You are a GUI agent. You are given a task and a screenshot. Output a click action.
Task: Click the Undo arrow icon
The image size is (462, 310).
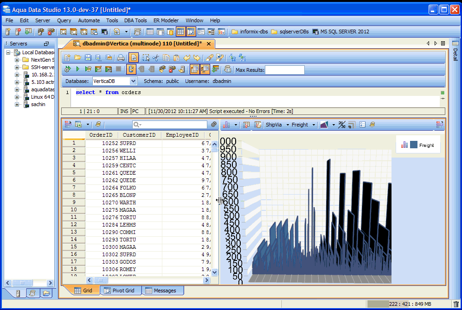click(187, 58)
